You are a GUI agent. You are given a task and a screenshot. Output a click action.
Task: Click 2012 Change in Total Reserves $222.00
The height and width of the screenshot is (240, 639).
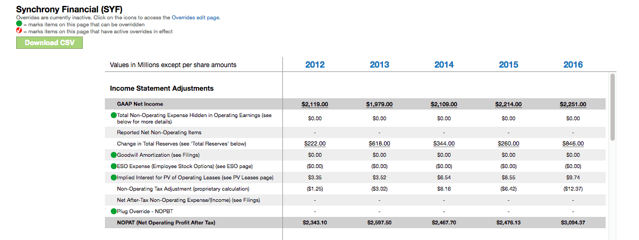(x=315, y=143)
